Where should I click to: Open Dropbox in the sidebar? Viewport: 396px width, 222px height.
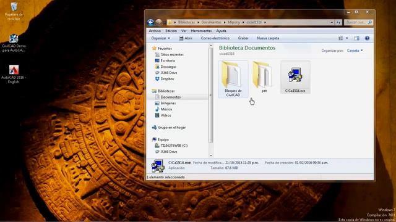click(x=165, y=79)
